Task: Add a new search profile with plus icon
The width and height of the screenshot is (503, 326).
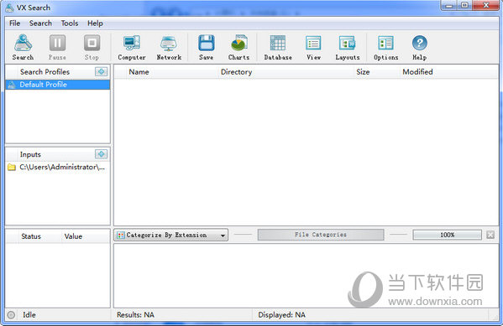Action: tap(102, 71)
